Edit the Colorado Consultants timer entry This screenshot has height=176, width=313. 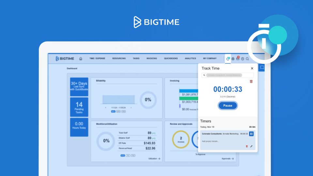(251, 146)
